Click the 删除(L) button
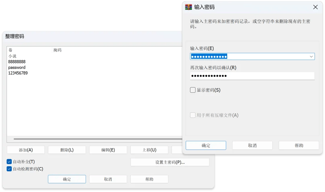 (67, 150)
